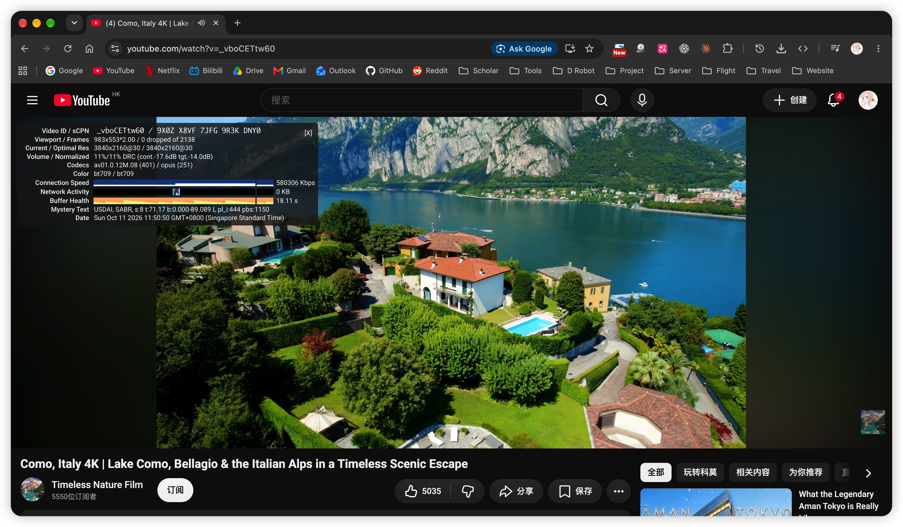The image size is (903, 527).
Task: Bookmark this page with star icon
Action: click(x=589, y=48)
